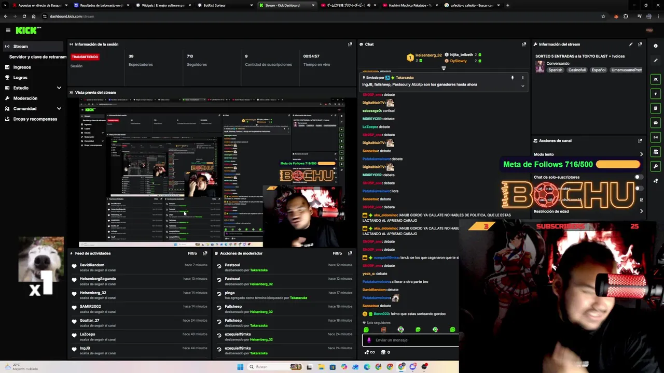Pop out the Información del stream panel
Image resolution: width=664 pixels, height=373 pixels.
click(x=640, y=44)
